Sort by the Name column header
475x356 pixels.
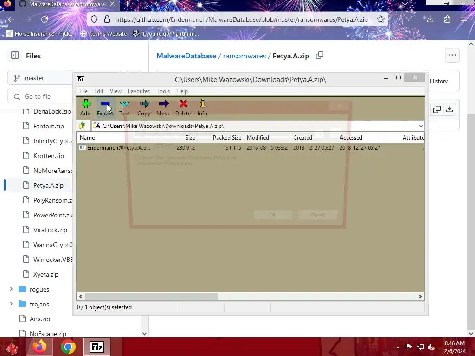pos(87,137)
